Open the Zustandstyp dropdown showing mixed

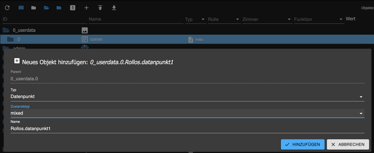(187, 113)
